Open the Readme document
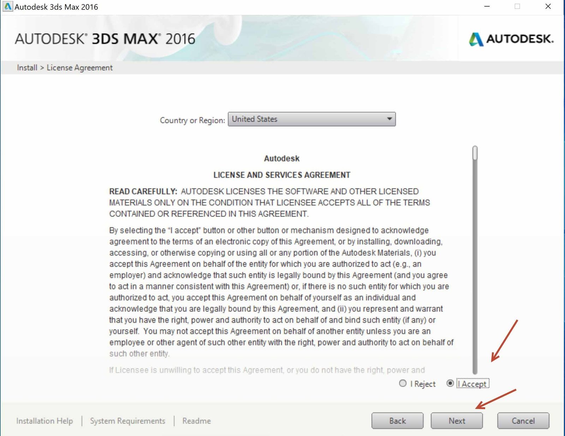 click(x=196, y=421)
